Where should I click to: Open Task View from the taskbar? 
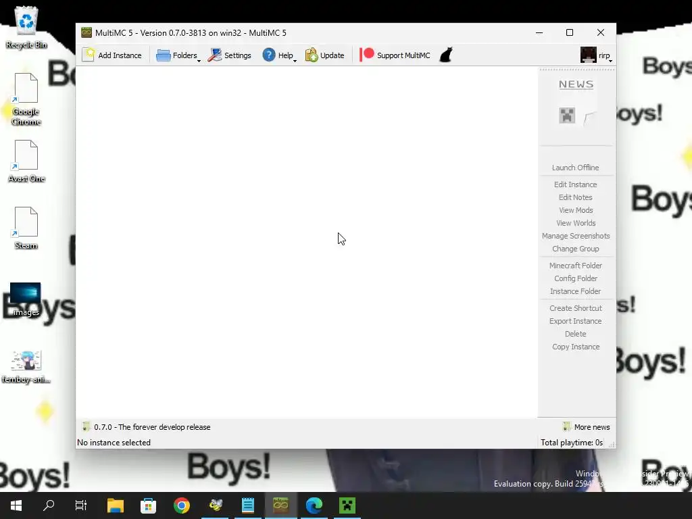coord(81,505)
